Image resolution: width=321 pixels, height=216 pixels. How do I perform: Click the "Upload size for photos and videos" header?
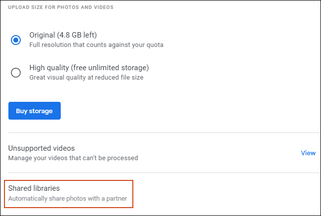(x=61, y=7)
